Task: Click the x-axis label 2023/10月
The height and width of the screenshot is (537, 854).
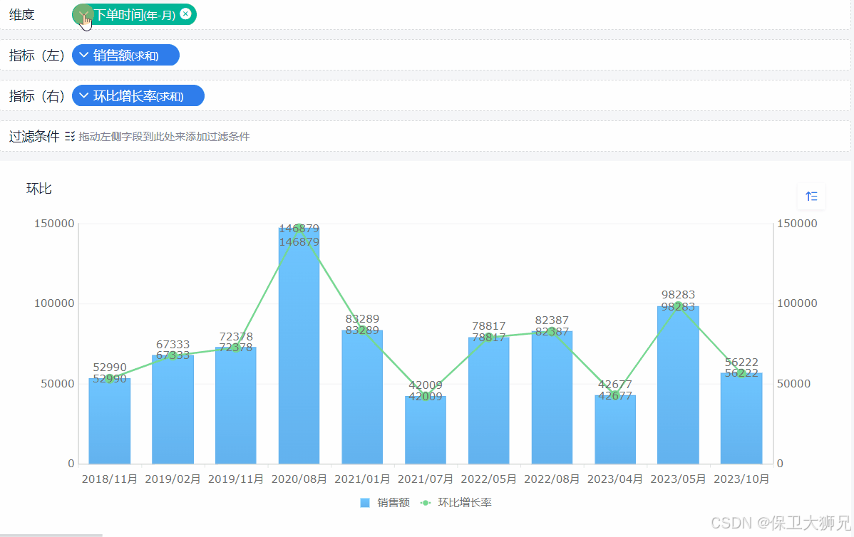Action: coord(741,479)
